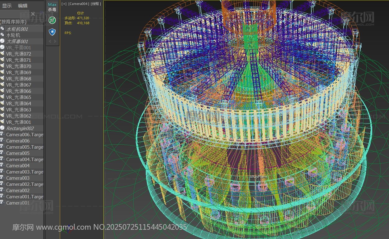Image resolution: width=389 pixels, height=239 pixels.
Task: Select the VR_光源063 row
Action: pos(22,110)
